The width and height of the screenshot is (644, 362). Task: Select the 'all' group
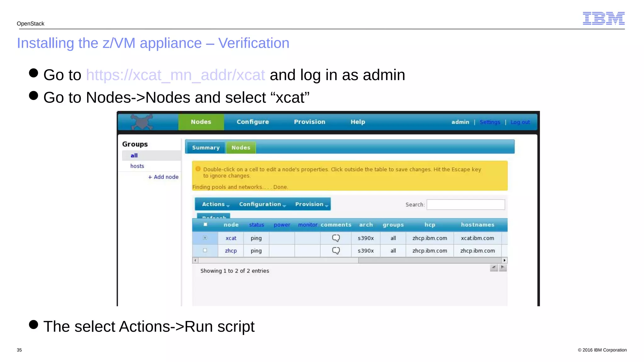134,156
